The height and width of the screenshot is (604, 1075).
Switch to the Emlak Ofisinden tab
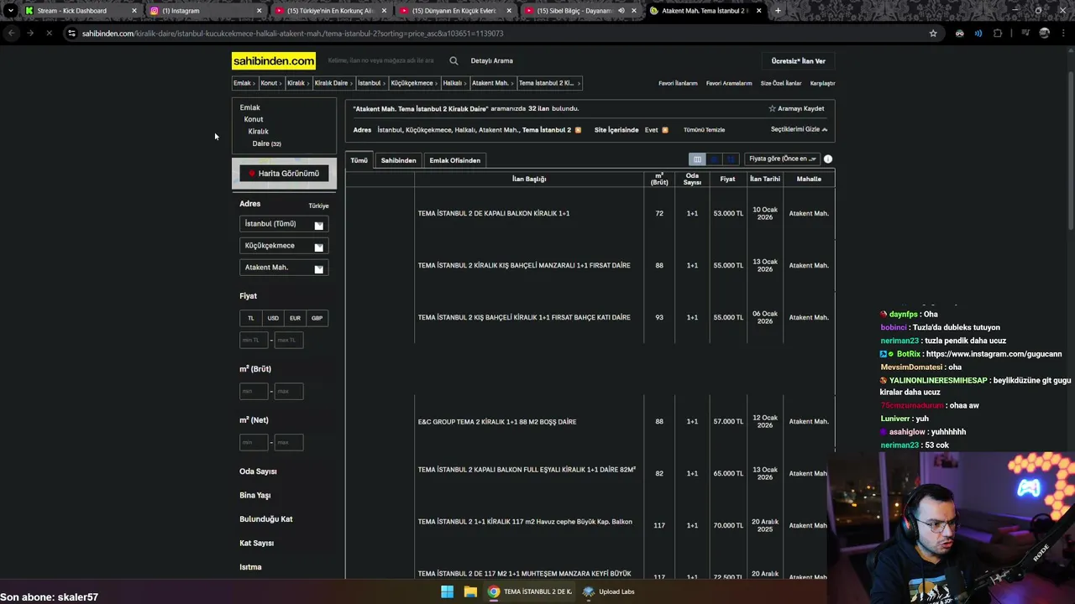(x=454, y=160)
